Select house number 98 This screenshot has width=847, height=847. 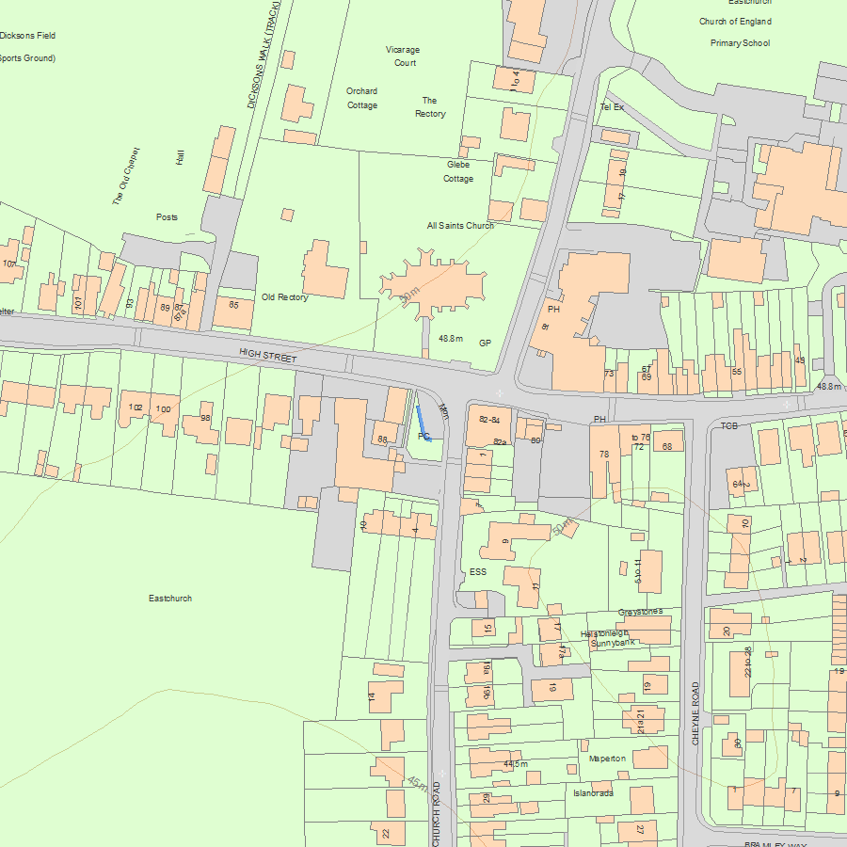click(x=205, y=418)
